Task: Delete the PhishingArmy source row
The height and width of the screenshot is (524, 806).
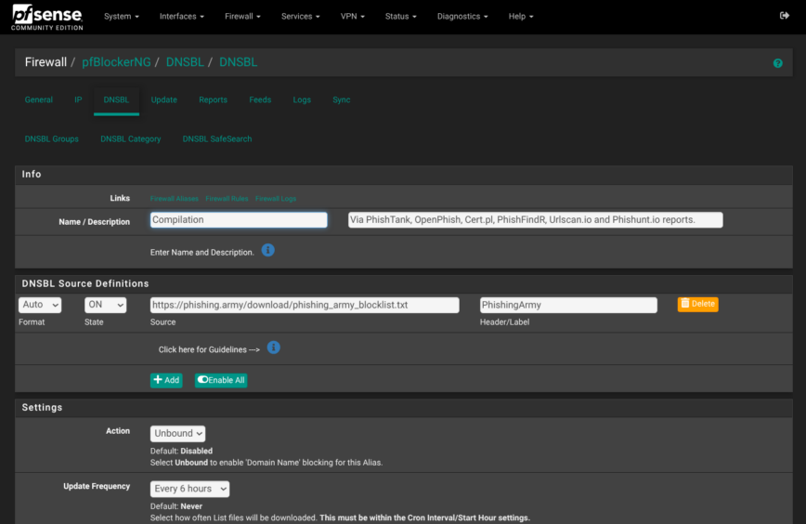Action: tap(697, 305)
